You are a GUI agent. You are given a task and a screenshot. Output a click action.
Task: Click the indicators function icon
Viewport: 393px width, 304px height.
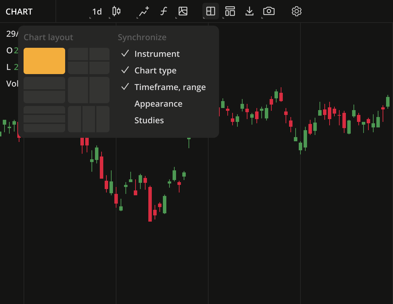point(163,11)
